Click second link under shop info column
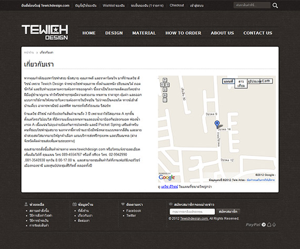300x249 pixels. pos(85,215)
